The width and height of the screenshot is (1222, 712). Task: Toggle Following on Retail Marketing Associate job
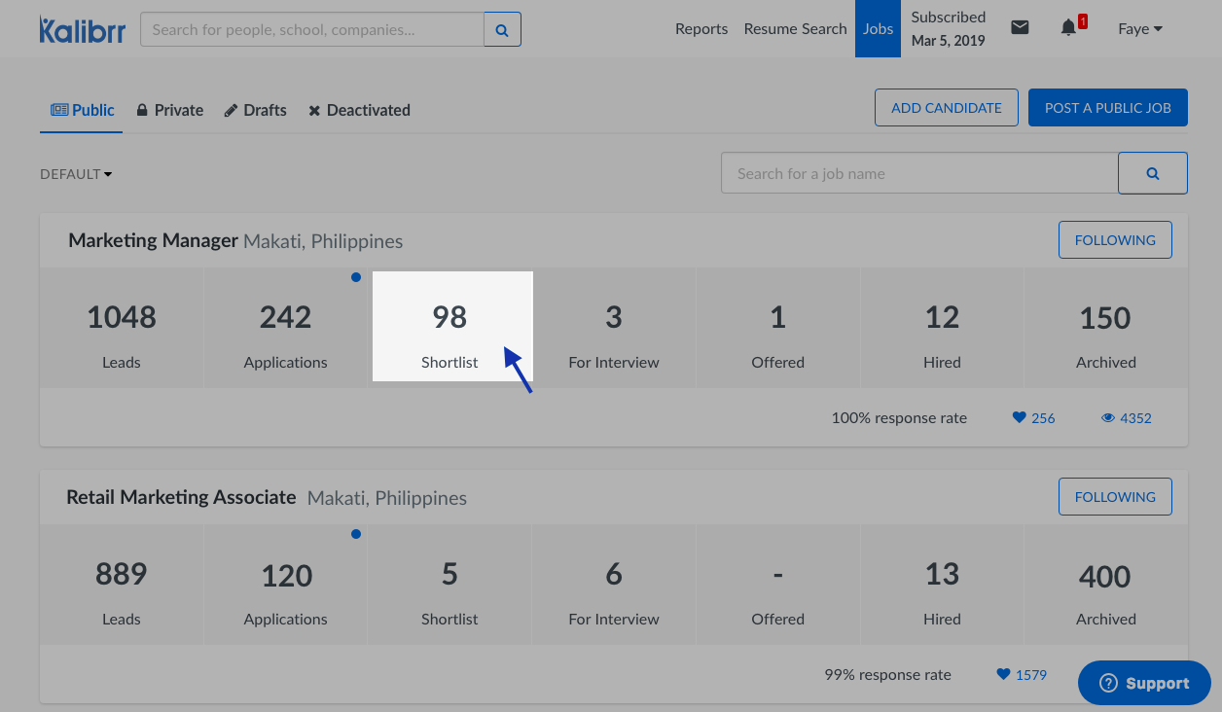(x=1115, y=497)
